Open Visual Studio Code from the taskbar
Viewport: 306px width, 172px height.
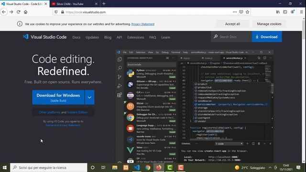pyautogui.click(x=137, y=168)
